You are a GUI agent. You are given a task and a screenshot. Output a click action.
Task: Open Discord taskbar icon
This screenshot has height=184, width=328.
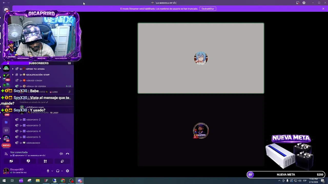click(80, 181)
